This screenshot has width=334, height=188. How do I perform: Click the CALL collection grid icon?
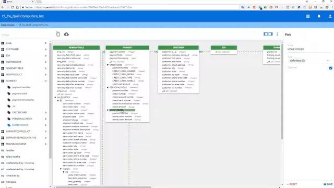pyautogui.click(x=3, y=43)
